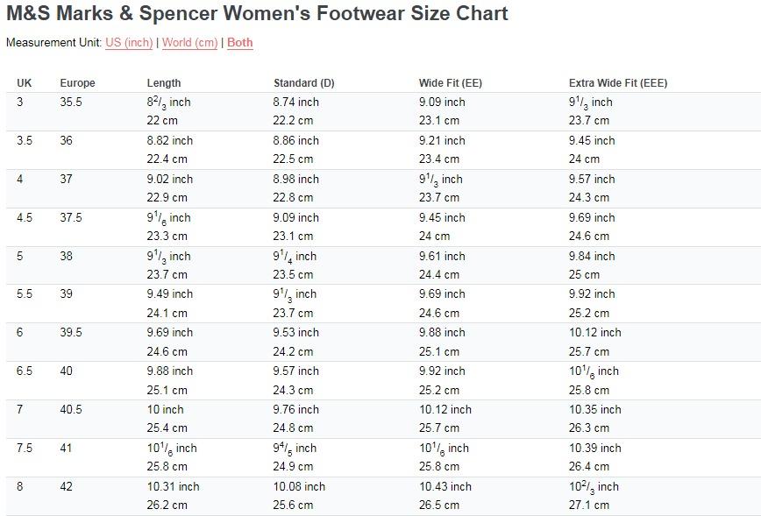Click the 27.1 cm extra wide value
This screenshot has height=516, width=761.
(588, 505)
